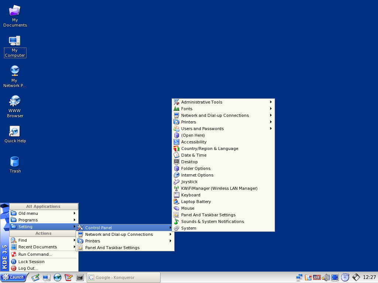Switch to Google - Konqueror taskbar entry
The width and height of the screenshot is (378, 283).
click(124, 277)
